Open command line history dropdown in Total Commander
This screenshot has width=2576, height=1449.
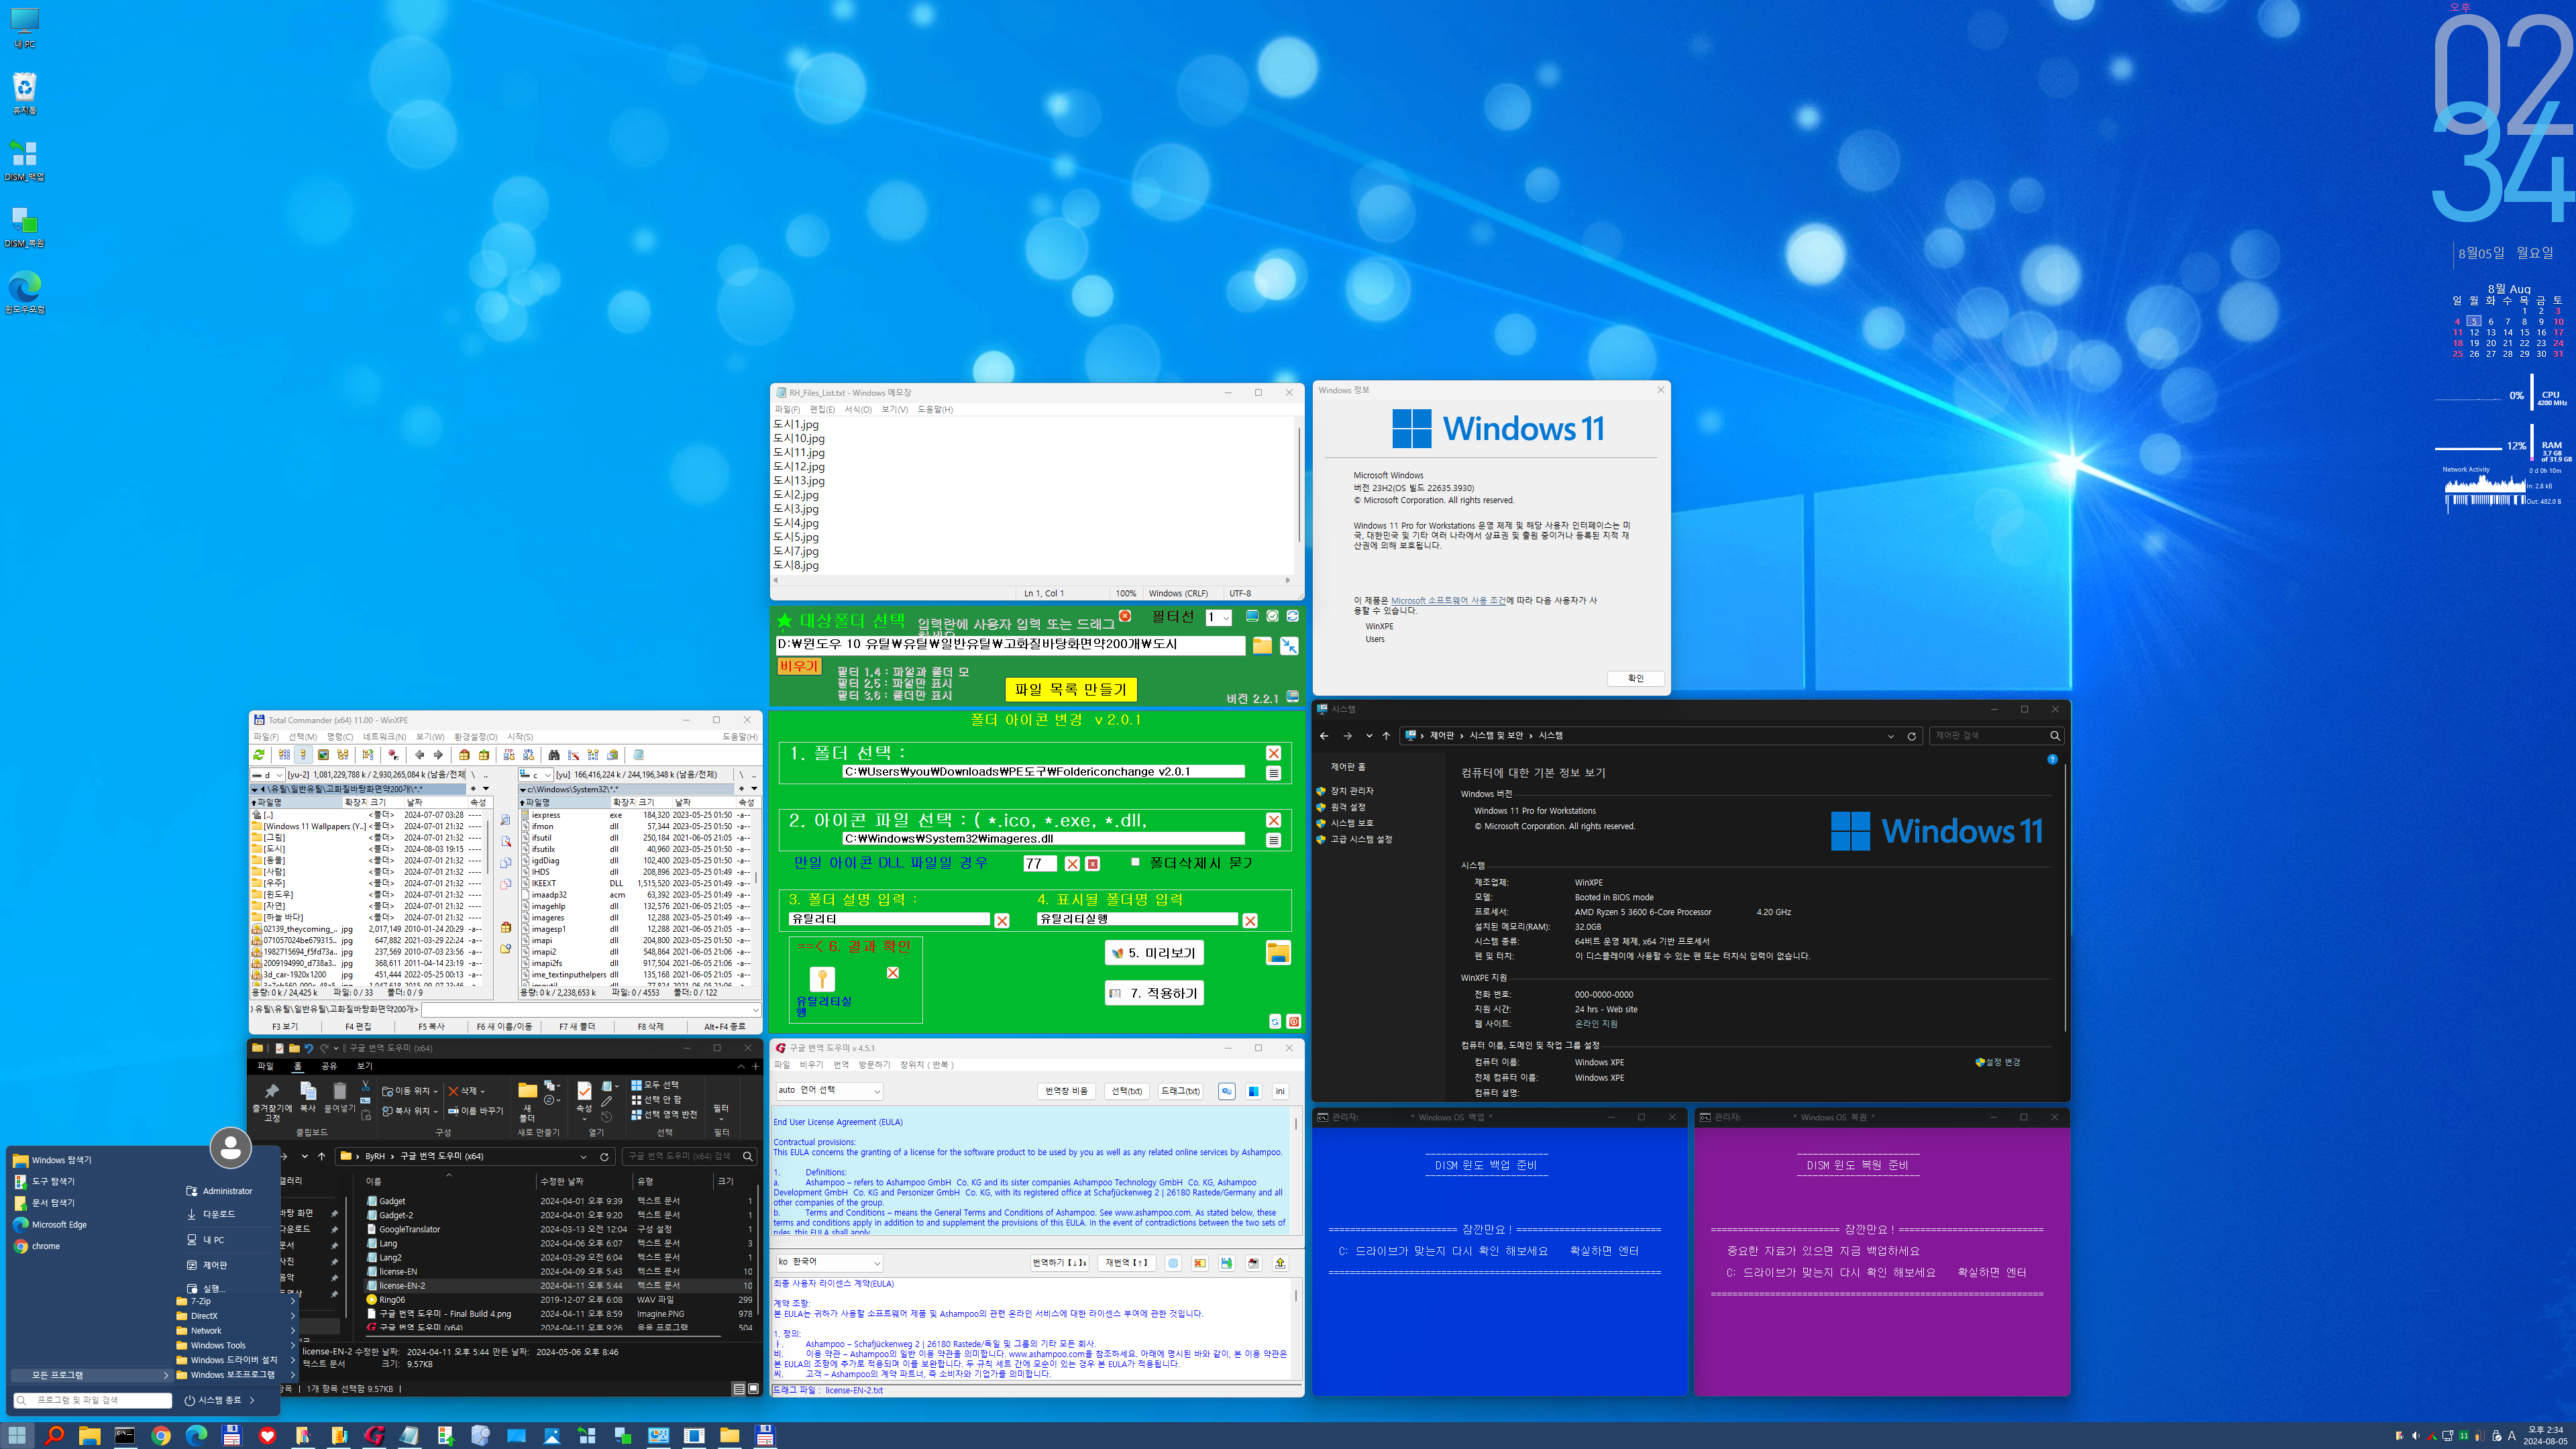pyautogui.click(x=755, y=1010)
